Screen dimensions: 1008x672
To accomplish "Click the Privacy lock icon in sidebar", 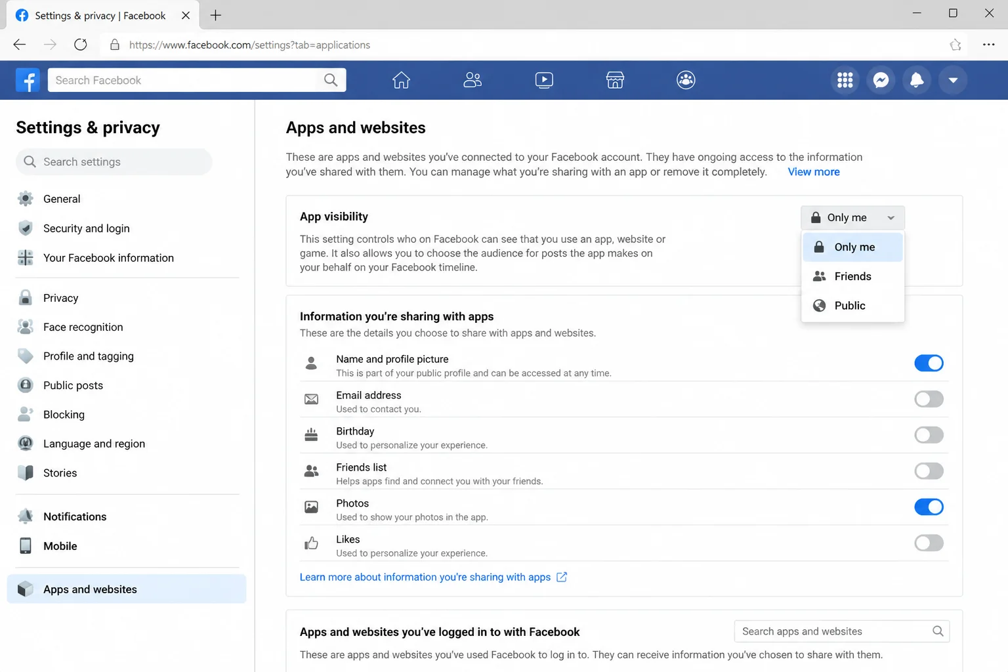I will point(26,298).
